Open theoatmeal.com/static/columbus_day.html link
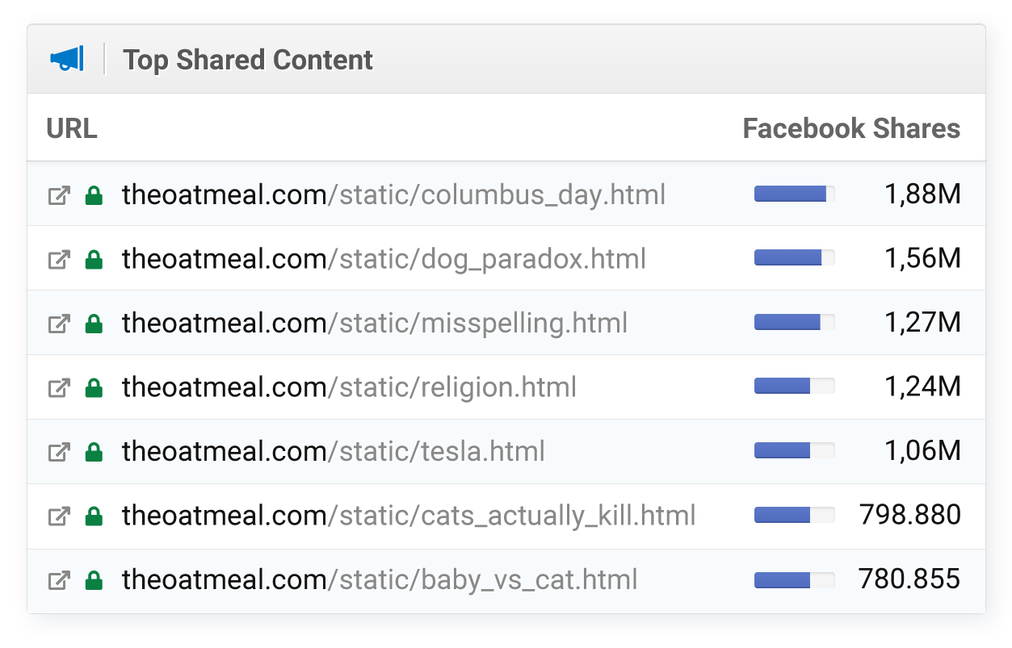 click(393, 194)
